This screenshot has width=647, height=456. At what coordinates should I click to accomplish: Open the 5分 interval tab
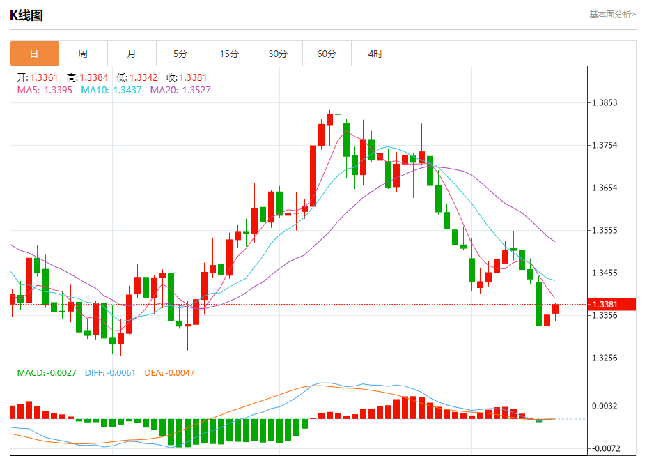click(x=180, y=53)
